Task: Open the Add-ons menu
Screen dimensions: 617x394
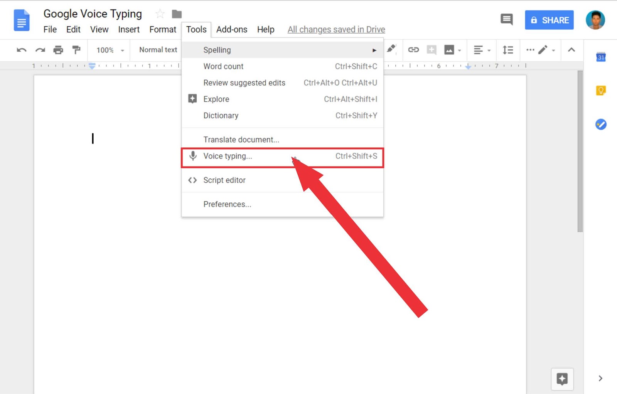Action: pos(232,29)
